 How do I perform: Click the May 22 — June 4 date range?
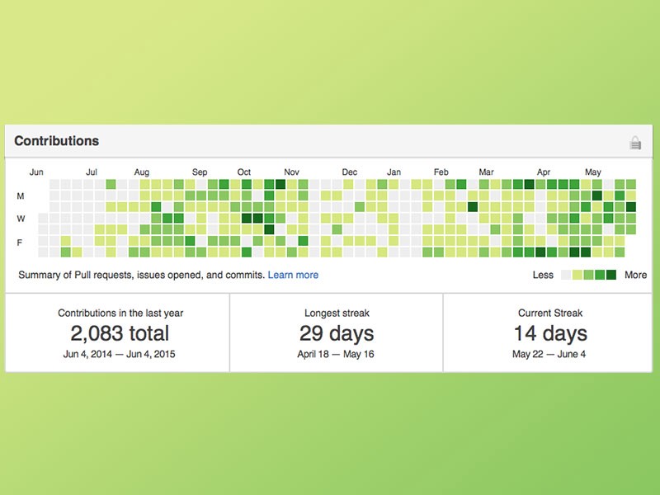pos(551,355)
